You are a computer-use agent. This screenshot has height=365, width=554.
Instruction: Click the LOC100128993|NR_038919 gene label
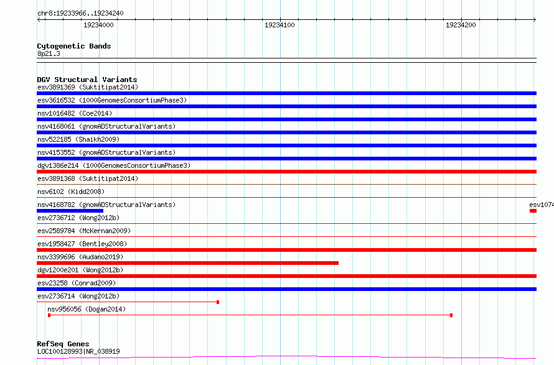[x=78, y=351]
